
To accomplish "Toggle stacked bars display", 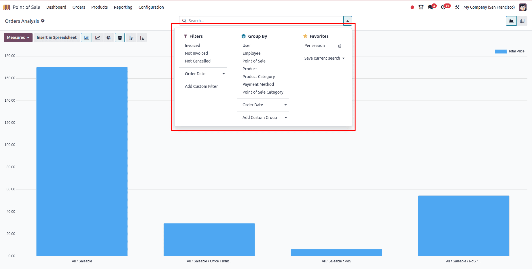I will click(120, 37).
